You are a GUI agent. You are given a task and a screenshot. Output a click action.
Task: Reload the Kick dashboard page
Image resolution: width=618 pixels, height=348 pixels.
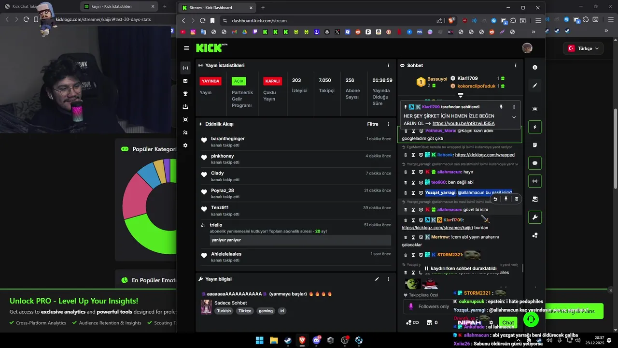[203, 21]
